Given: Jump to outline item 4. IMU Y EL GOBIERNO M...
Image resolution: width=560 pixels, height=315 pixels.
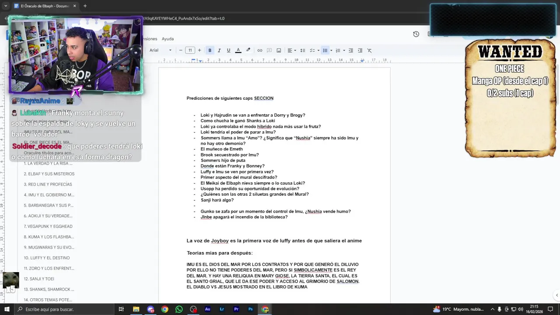Looking at the screenshot, I should [49, 195].
